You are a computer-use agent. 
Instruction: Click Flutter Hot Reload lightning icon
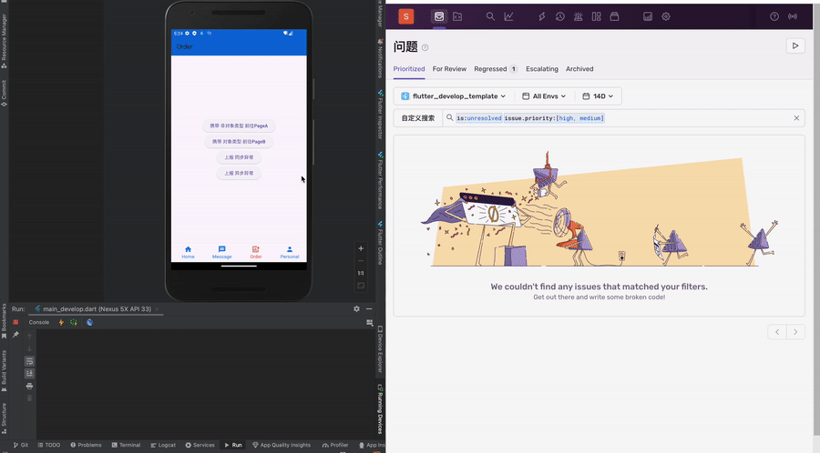tap(61, 323)
